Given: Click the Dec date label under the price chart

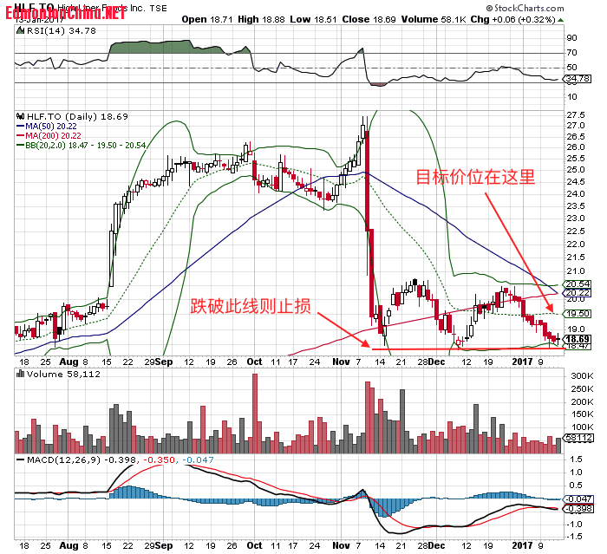Looking at the screenshot, I should click(436, 362).
